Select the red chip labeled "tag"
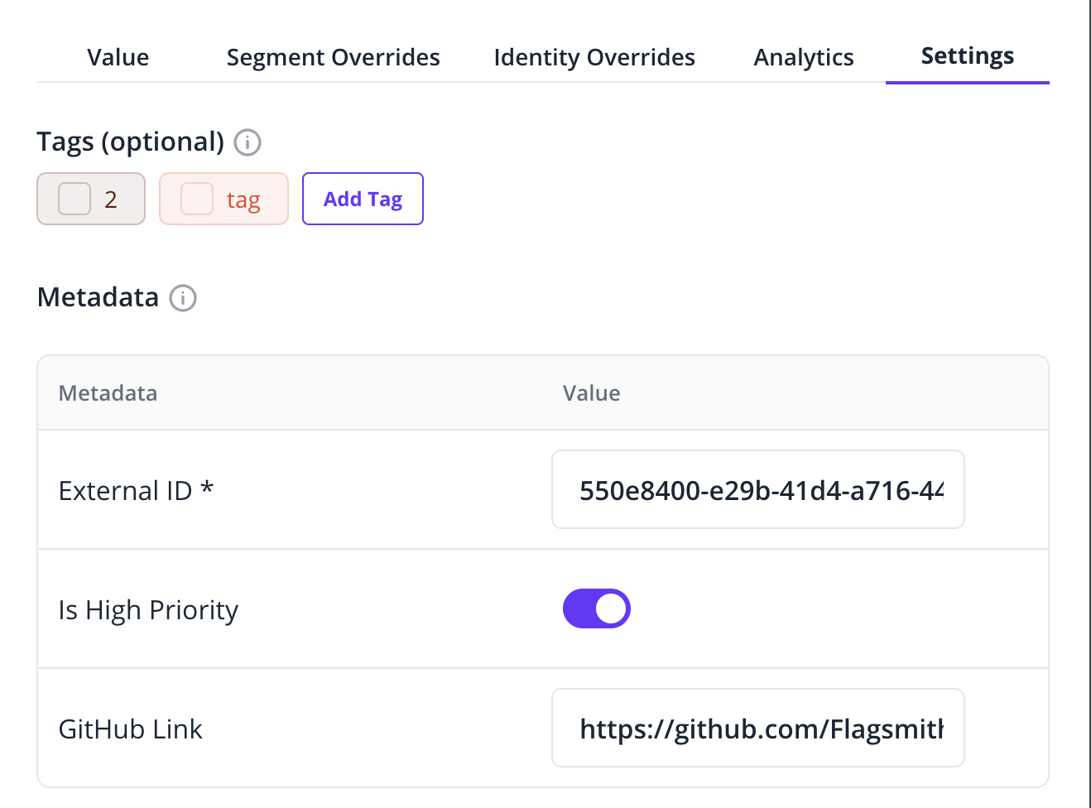This screenshot has width=1091, height=808. (x=223, y=199)
